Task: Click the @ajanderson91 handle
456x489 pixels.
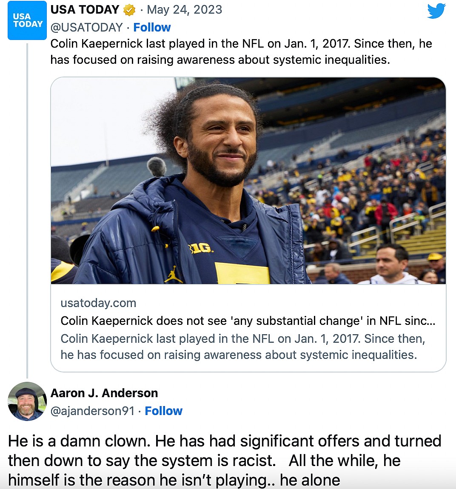Action: (92, 411)
